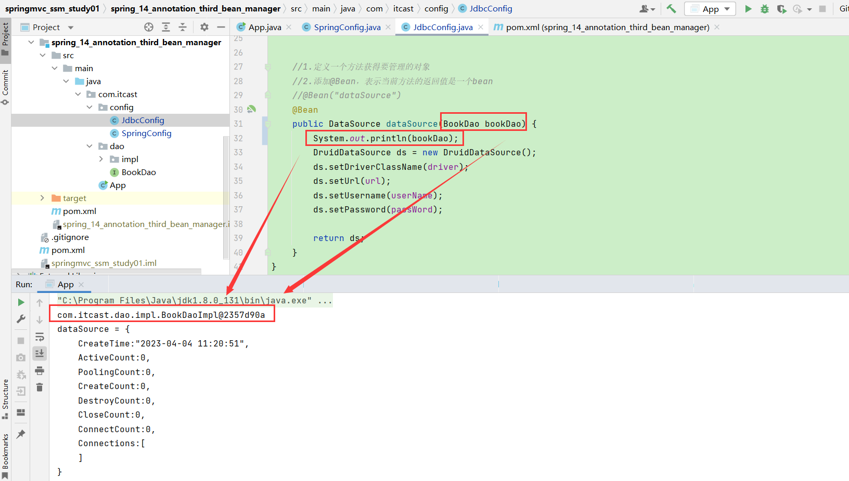Click the down arrow in the console toolbar
Screen dimensions: 849x481
click(x=40, y=319)
